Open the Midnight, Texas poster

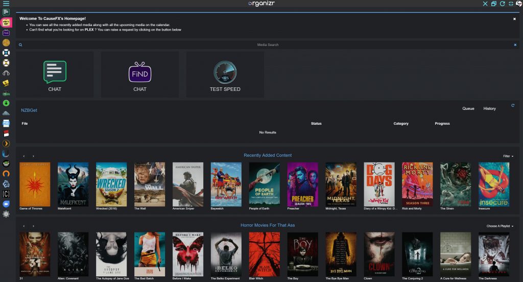click(341, 184)
